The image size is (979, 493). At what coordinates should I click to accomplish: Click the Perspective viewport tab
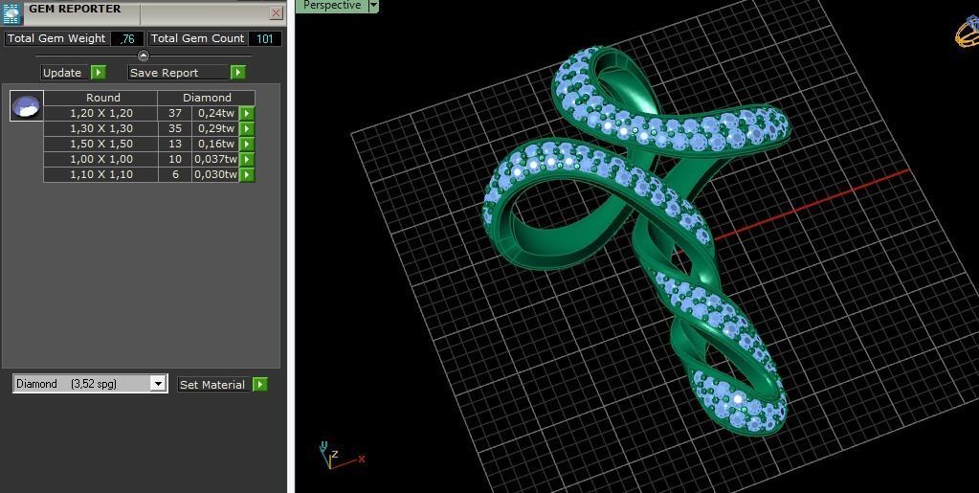tap(331, 6)
